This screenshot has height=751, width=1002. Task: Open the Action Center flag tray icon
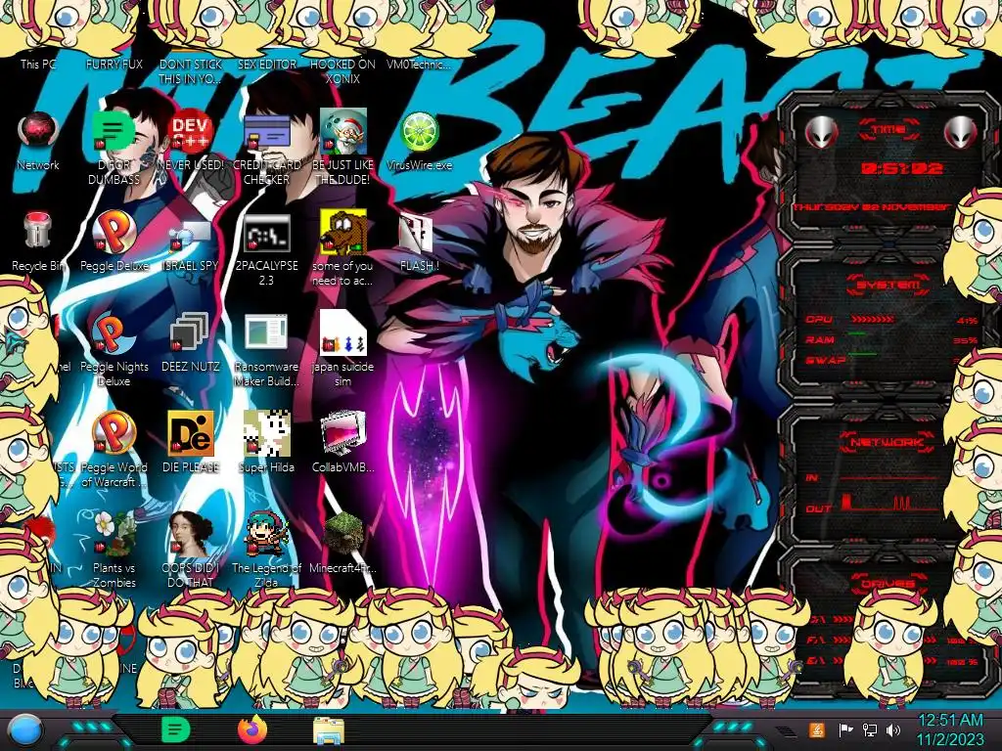845,729
